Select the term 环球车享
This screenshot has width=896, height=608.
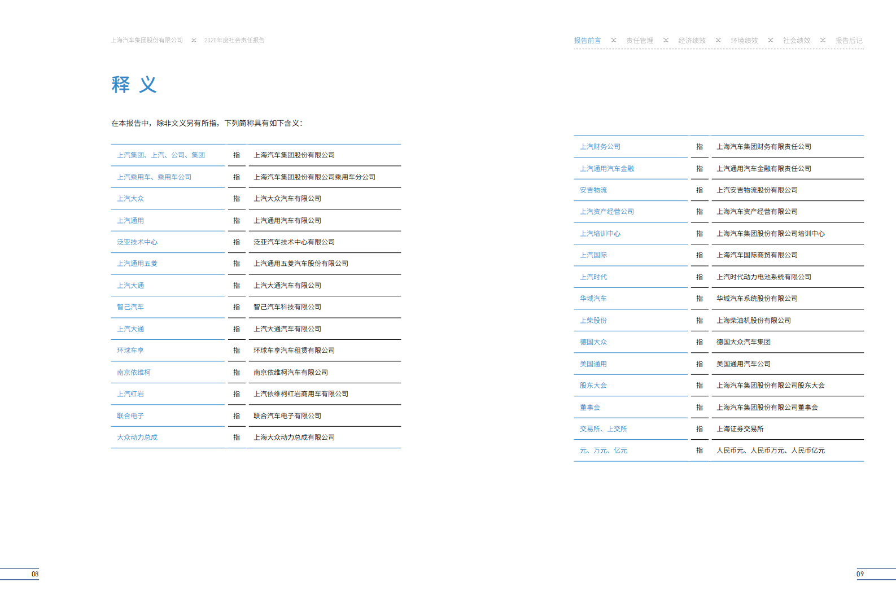click(x=130, y=351)
